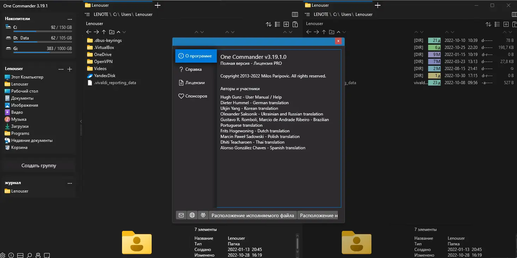
Task: Click the robot icon in bottom-left toolbar
Action: pyautogui.click(x=38, y=255)
